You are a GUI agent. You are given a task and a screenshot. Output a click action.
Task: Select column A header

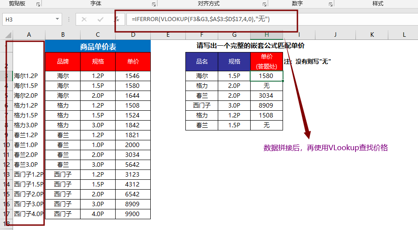29,35
